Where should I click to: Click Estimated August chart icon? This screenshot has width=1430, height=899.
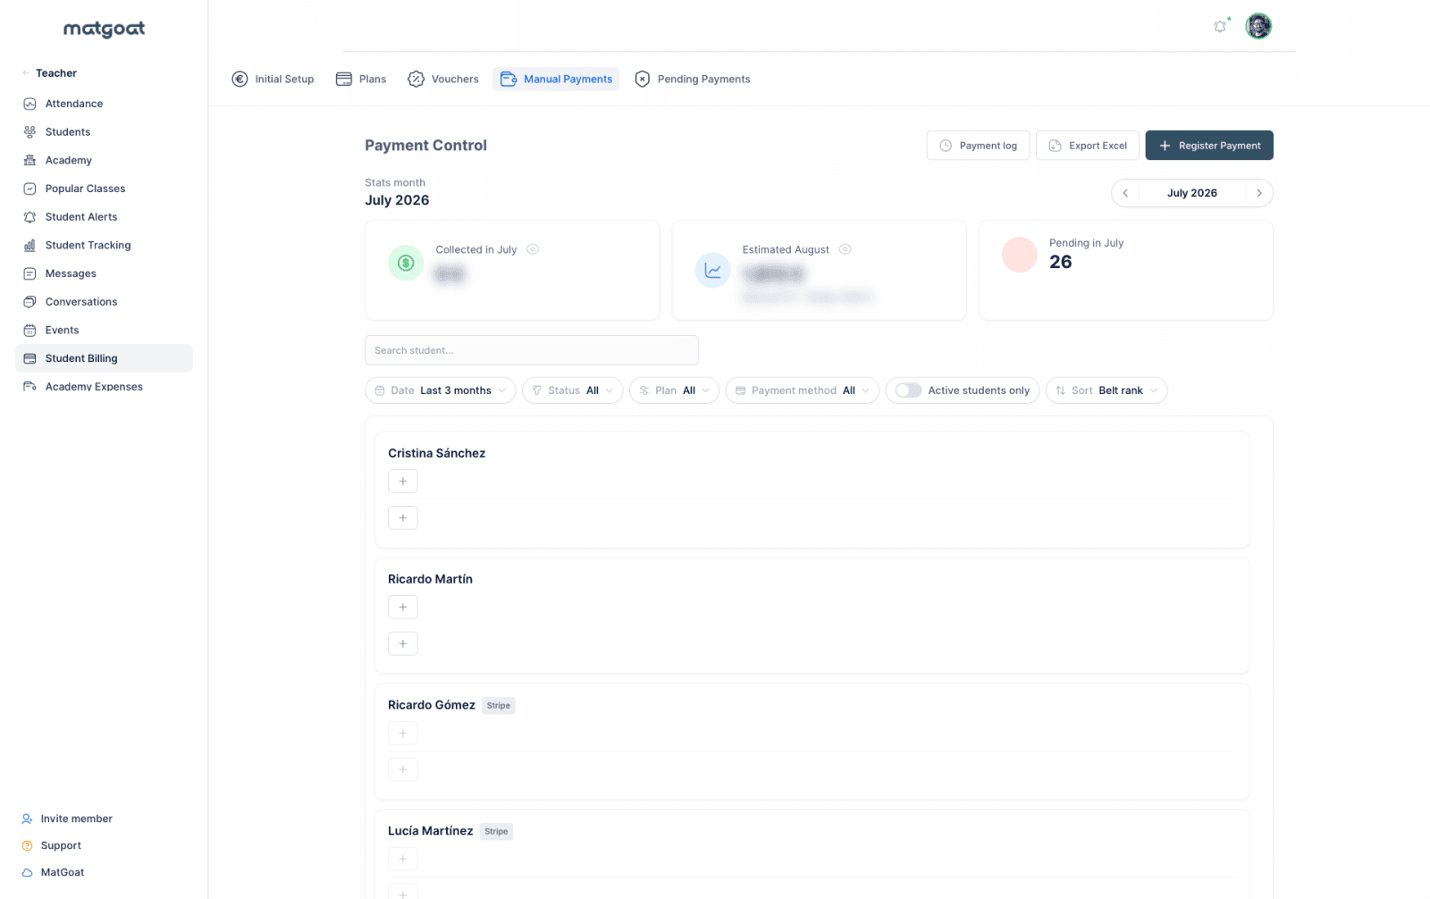point(712,271)
